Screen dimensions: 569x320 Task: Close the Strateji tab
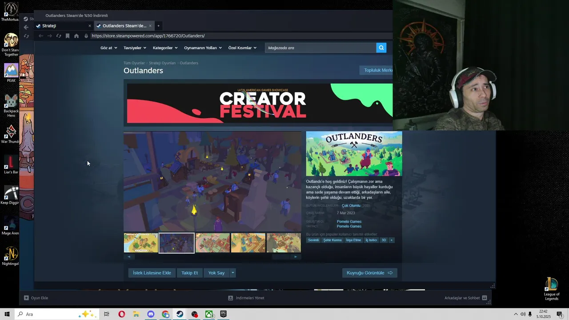[x=89, y=26]
